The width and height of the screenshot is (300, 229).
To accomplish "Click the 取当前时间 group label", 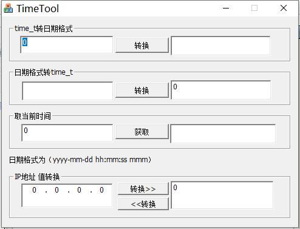I will tap(33, 116).
